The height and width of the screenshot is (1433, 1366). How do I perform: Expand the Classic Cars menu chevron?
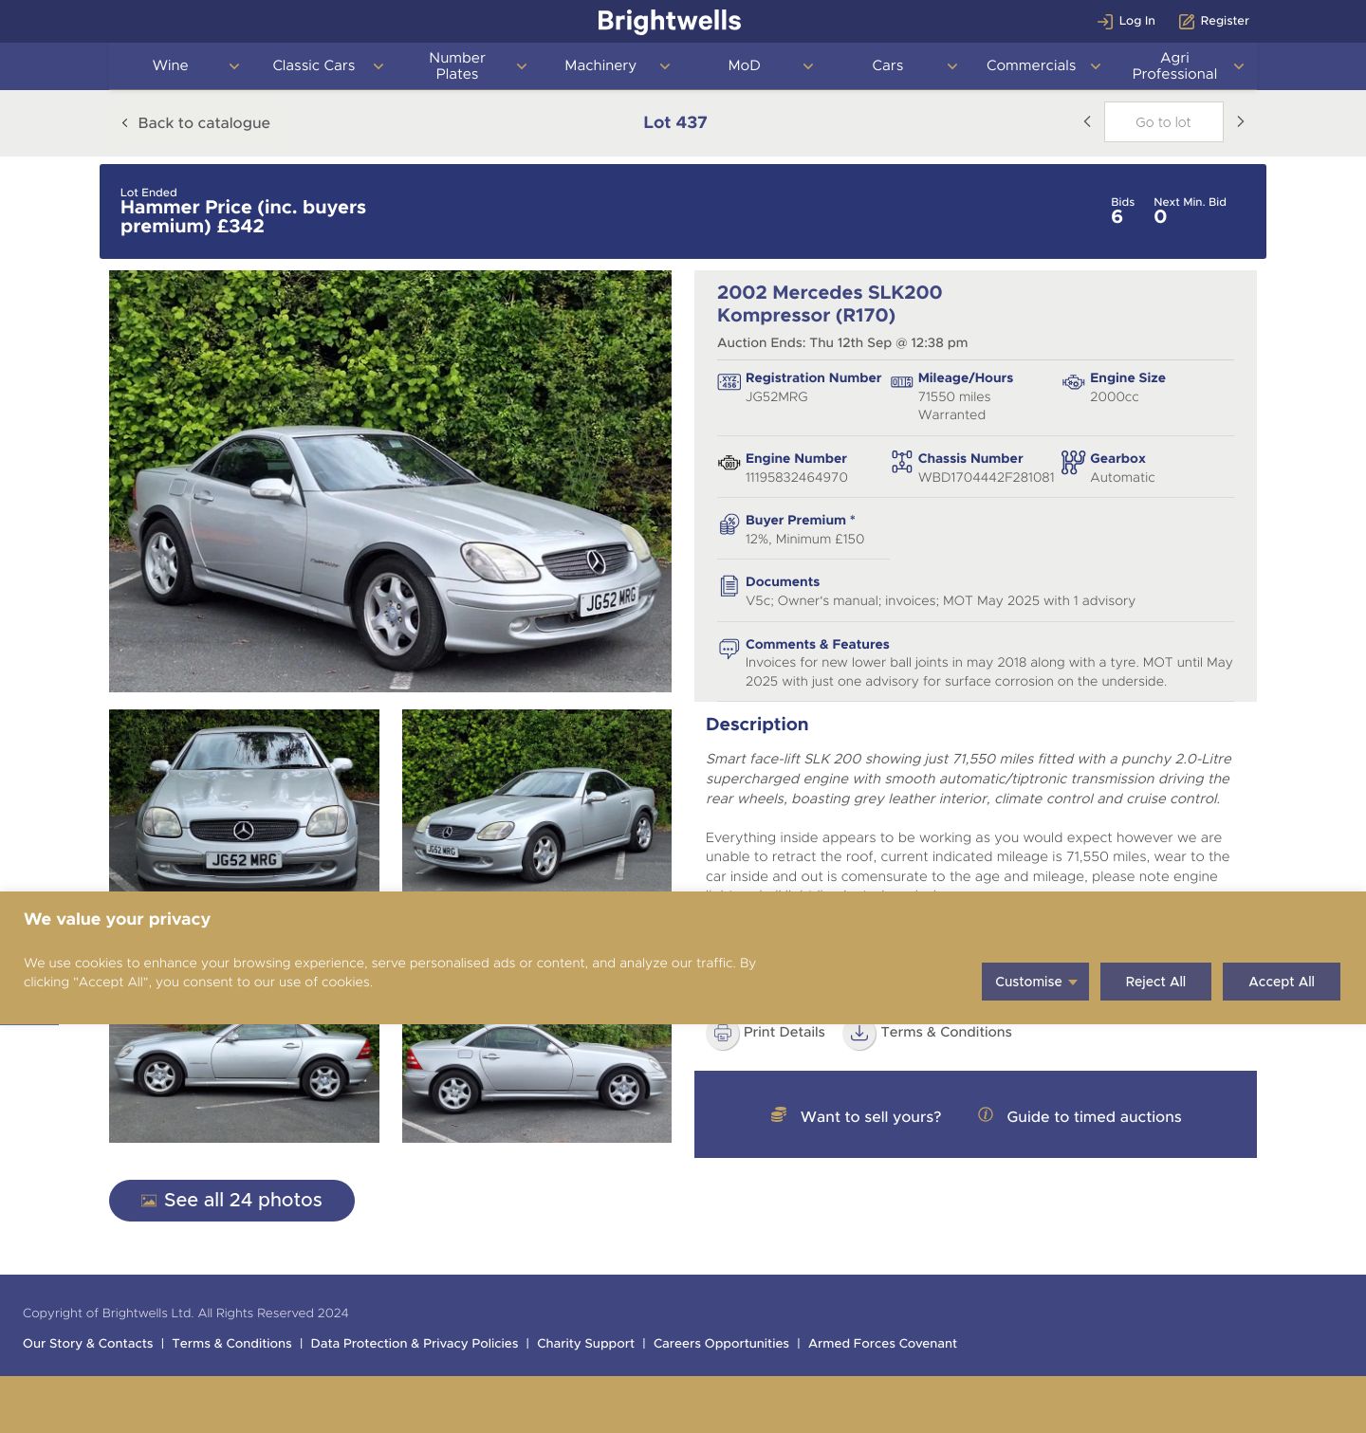[378, 66]
